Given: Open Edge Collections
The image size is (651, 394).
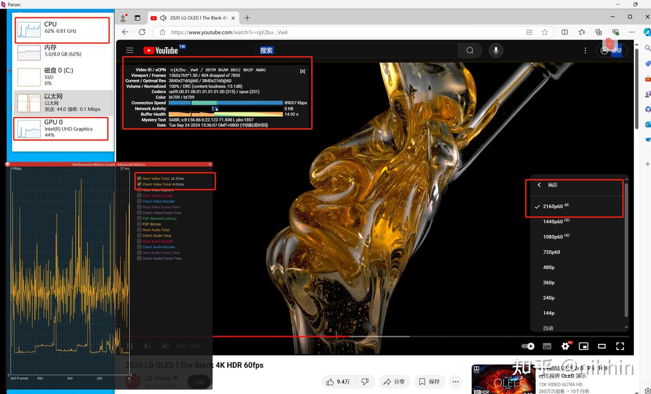Looking at the screenshot, I should [599, 32].
